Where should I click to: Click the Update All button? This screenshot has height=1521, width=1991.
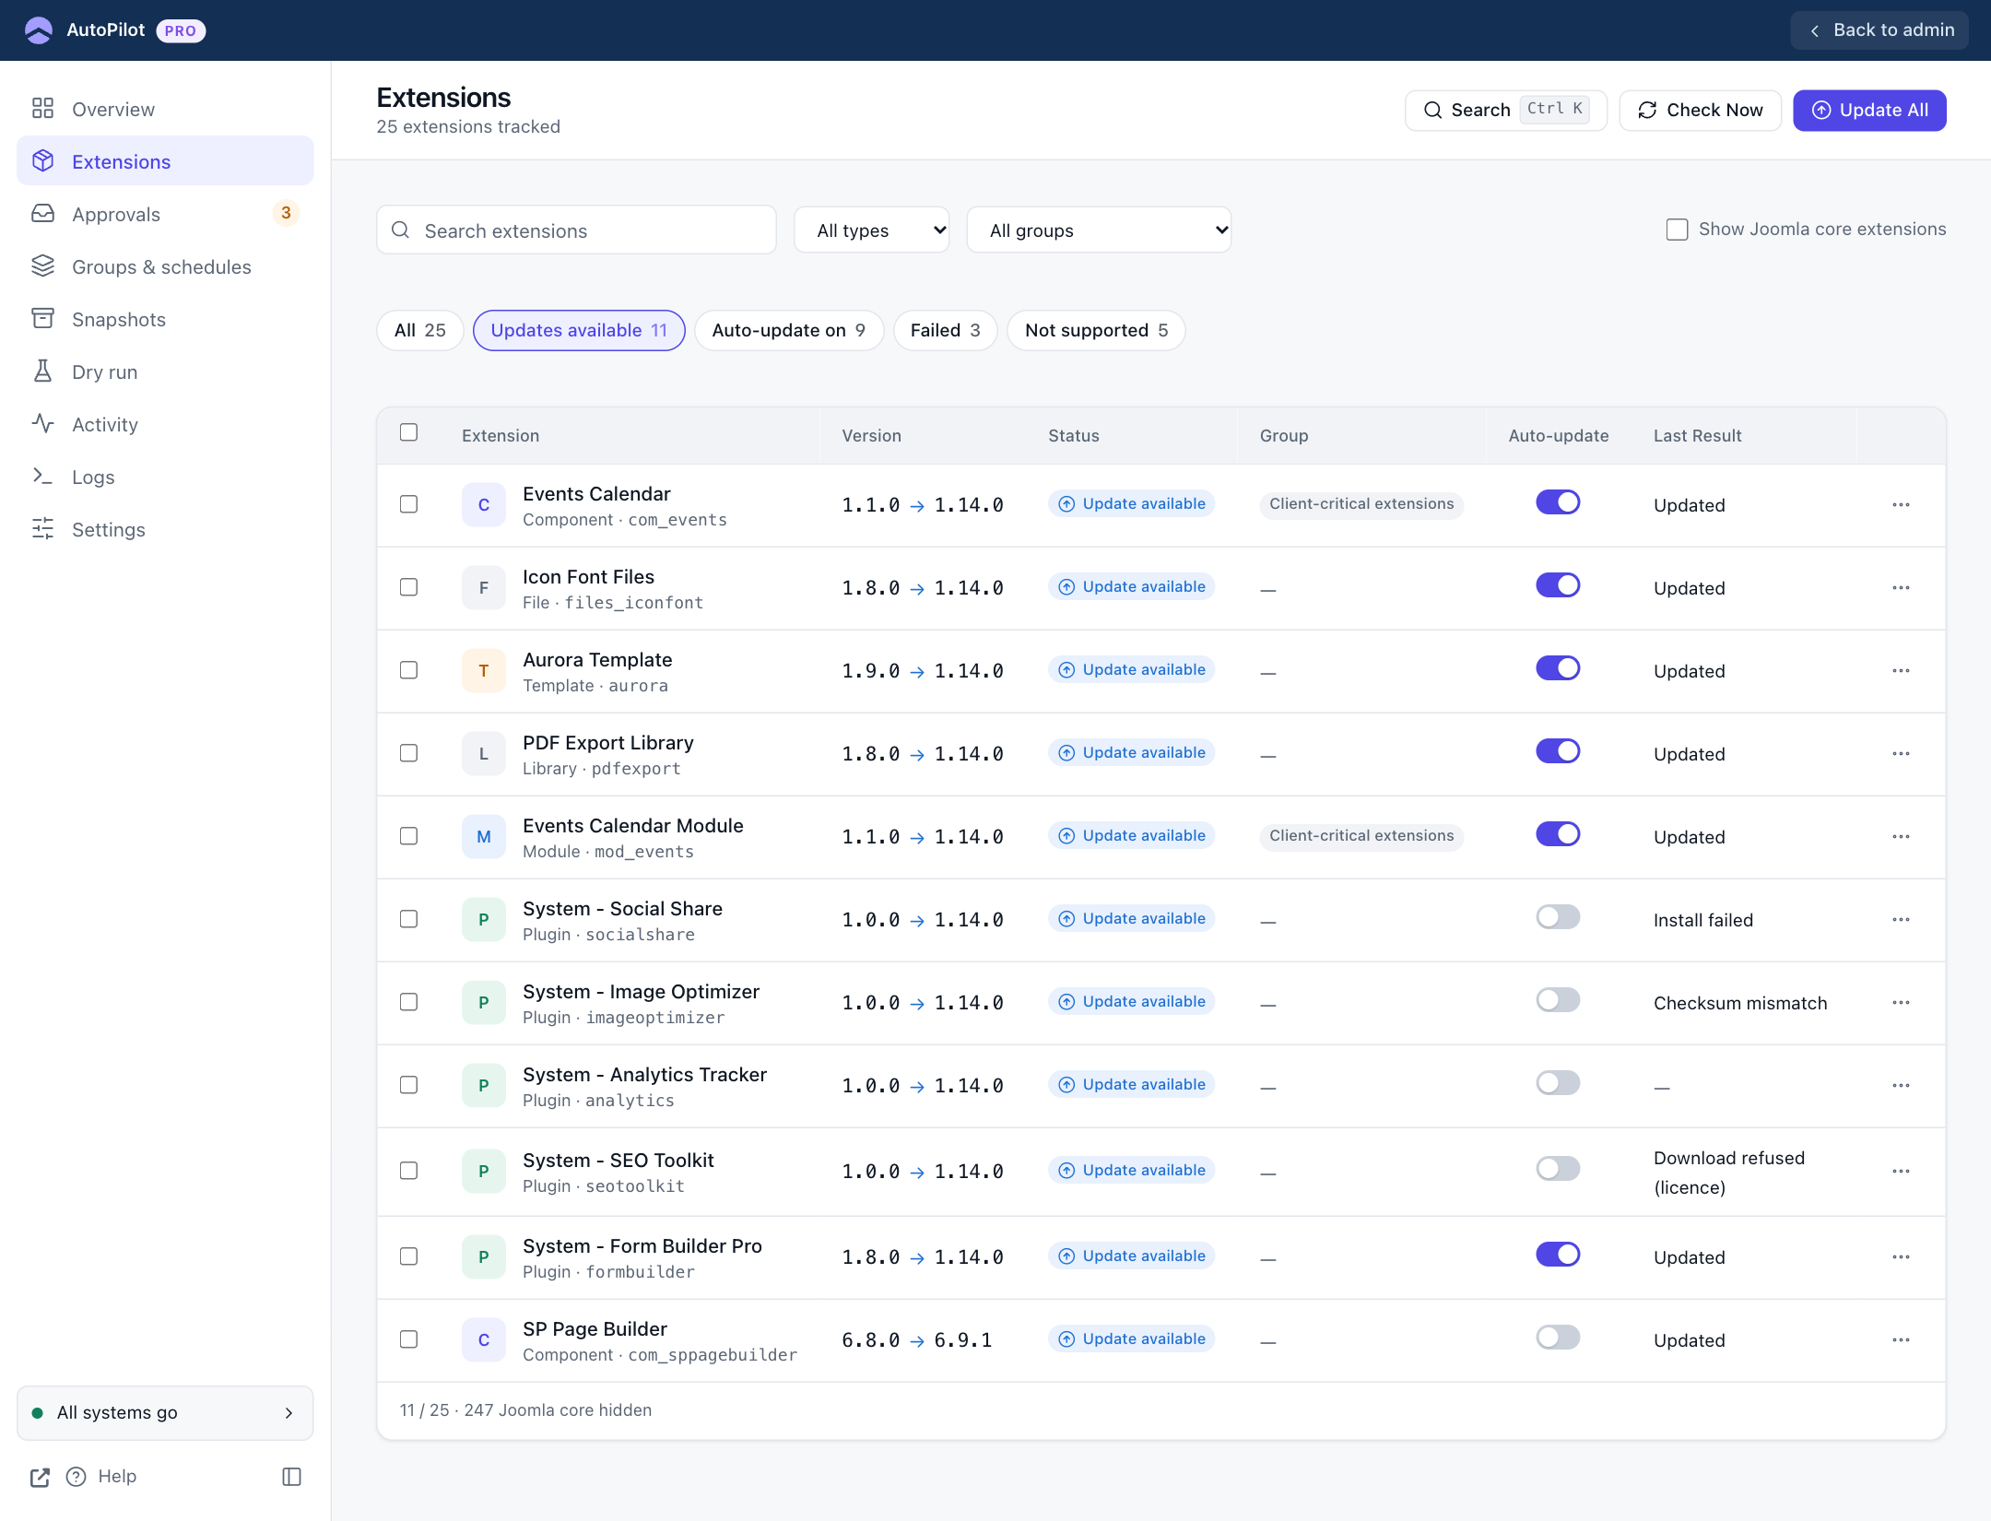tap(1869, 111)
